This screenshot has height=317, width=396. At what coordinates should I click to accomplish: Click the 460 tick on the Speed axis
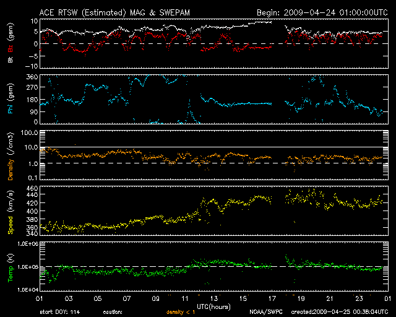[32, 188]
